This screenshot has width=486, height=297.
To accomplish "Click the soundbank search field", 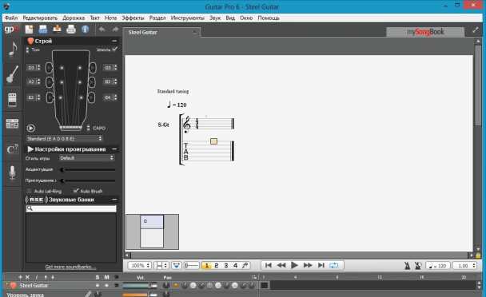I will click(x=71, y=208).
